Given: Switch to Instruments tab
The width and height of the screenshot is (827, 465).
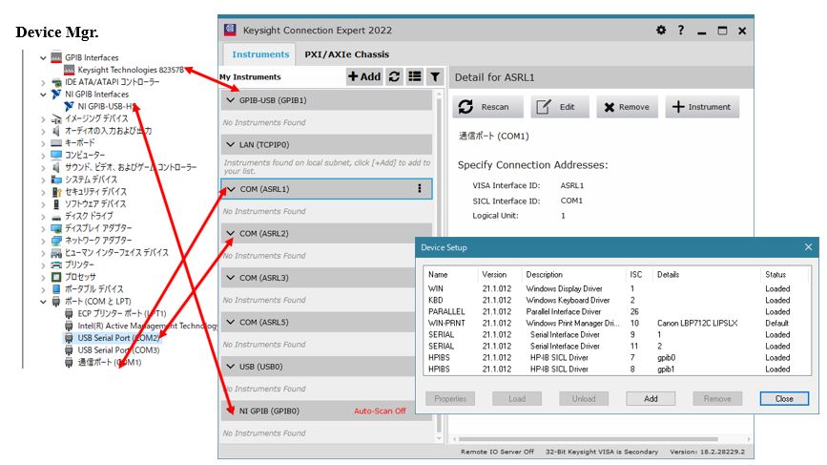Looking at the screenshot, I should tap(260, 54).
